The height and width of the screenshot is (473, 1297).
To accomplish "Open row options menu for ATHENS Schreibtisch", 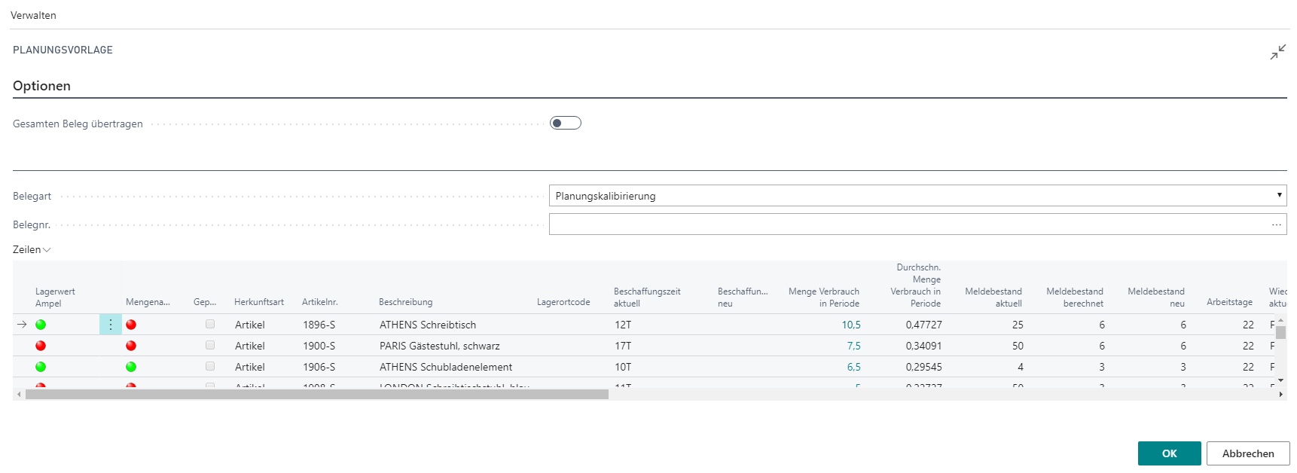I will (x=111, y=325).
